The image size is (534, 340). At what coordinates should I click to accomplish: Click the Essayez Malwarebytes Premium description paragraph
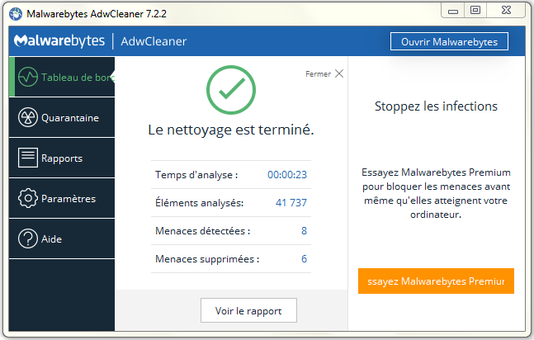coord(436,193)
